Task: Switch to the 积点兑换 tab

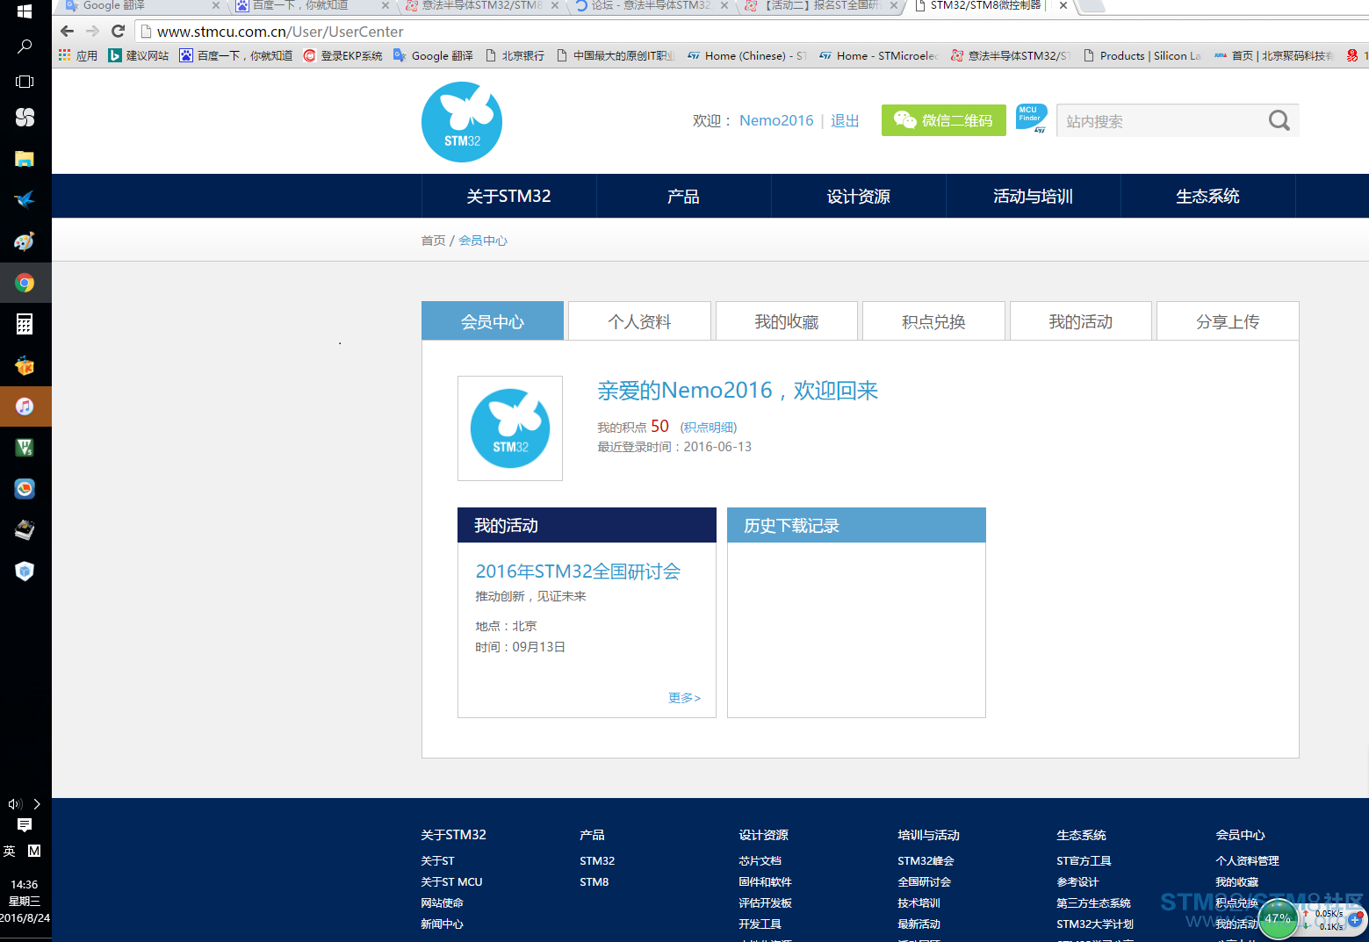Action: (933, 321)
